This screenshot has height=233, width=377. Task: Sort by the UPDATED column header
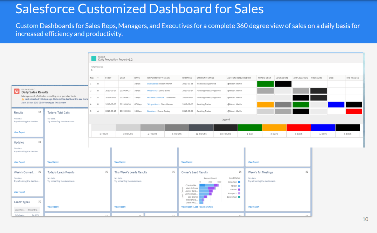click(187, 78)
